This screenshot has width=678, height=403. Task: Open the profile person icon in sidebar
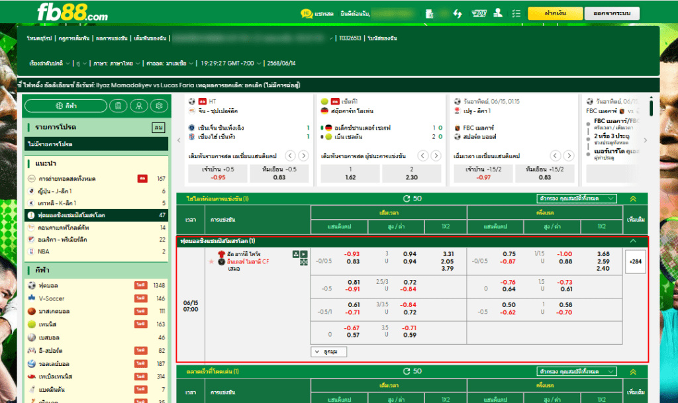pos(139,106)
